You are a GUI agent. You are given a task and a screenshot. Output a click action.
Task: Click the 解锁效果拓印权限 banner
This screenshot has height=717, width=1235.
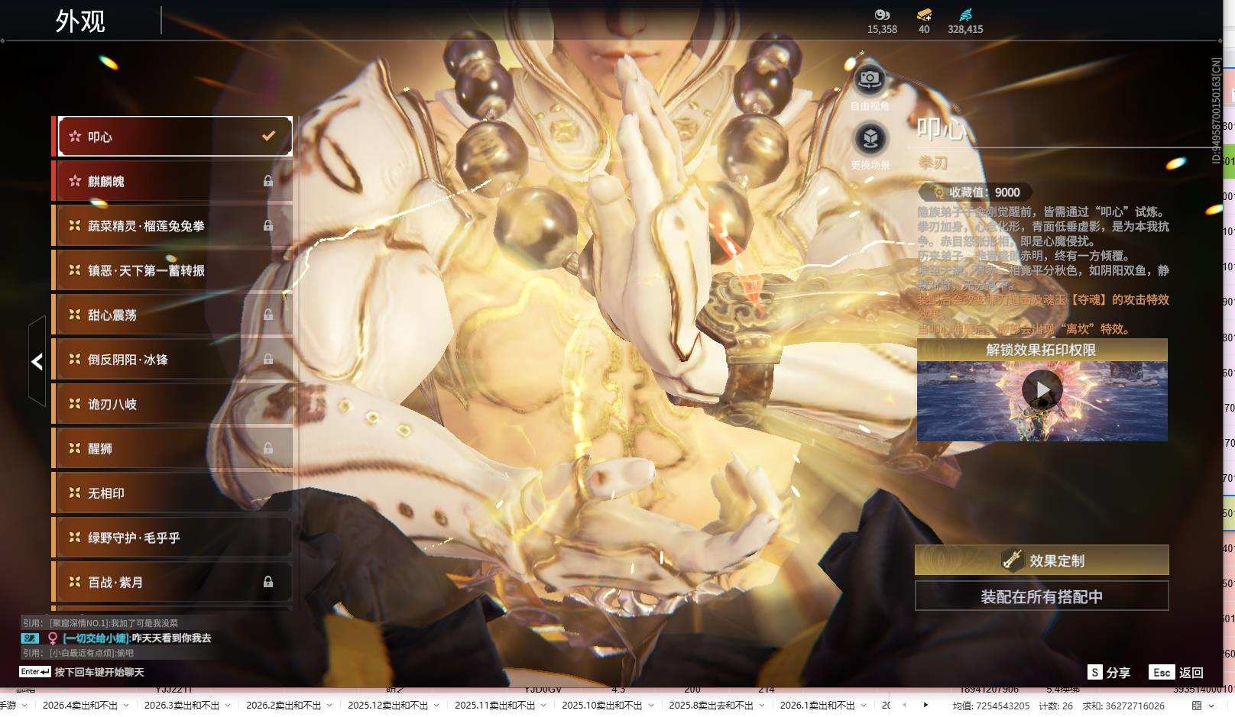pos(1042,350)
